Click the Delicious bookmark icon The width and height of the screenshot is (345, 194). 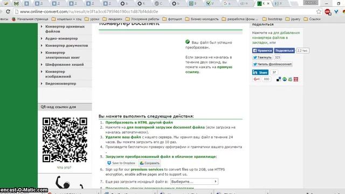[x=279, y=79]
